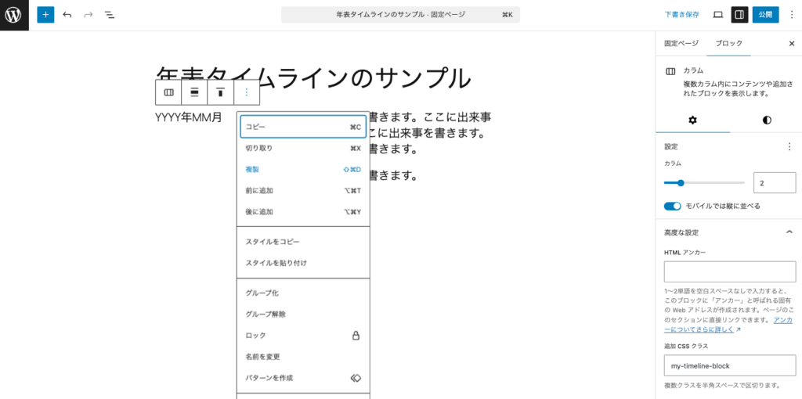Select the Columns block type icon in toolbar
This screenshot has width=802, height=399.
click(x=169, y=92)
